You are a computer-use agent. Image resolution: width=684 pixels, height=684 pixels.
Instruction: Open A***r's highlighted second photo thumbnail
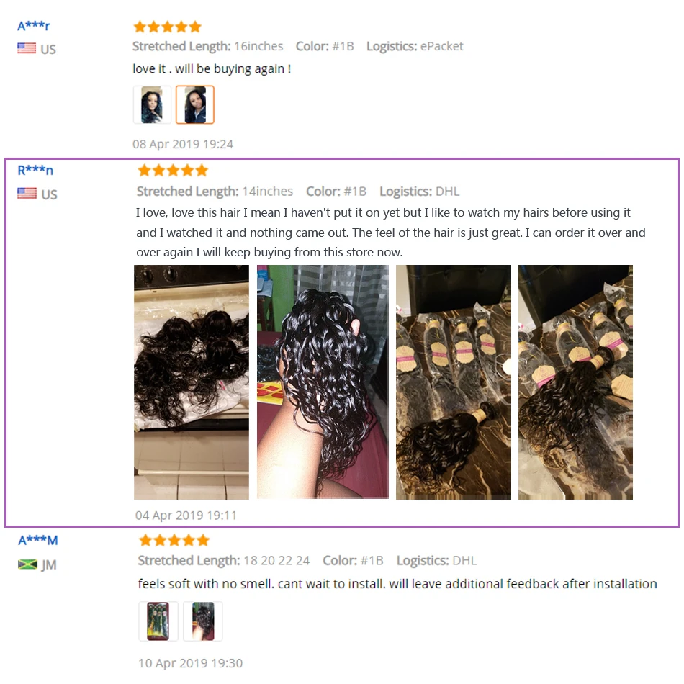(x=194, y=104)
